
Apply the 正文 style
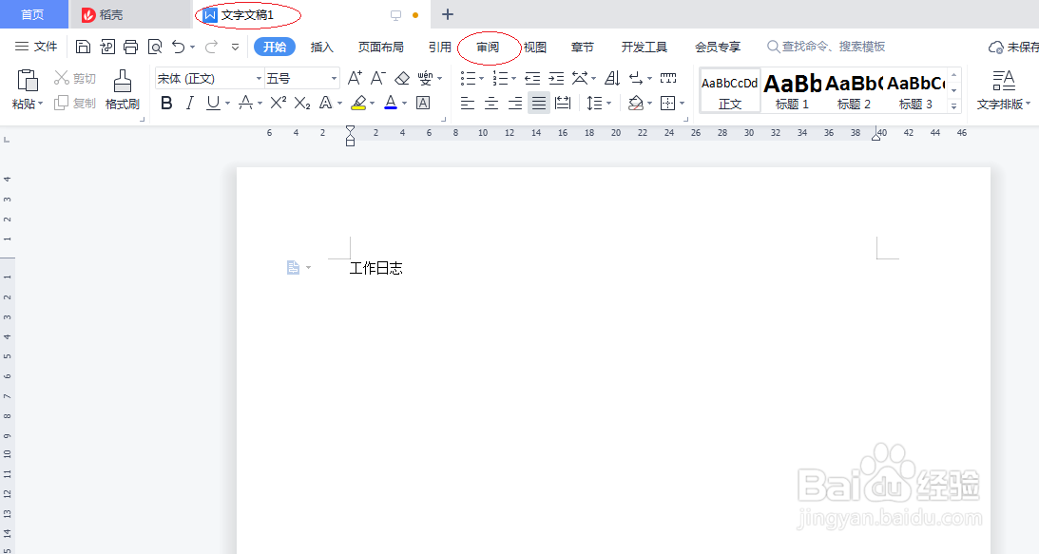click(x=730, y=91)
